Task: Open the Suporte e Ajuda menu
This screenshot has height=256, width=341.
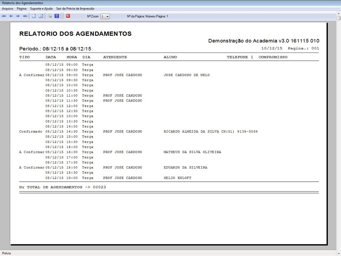Action: click(x=41, y=9)
